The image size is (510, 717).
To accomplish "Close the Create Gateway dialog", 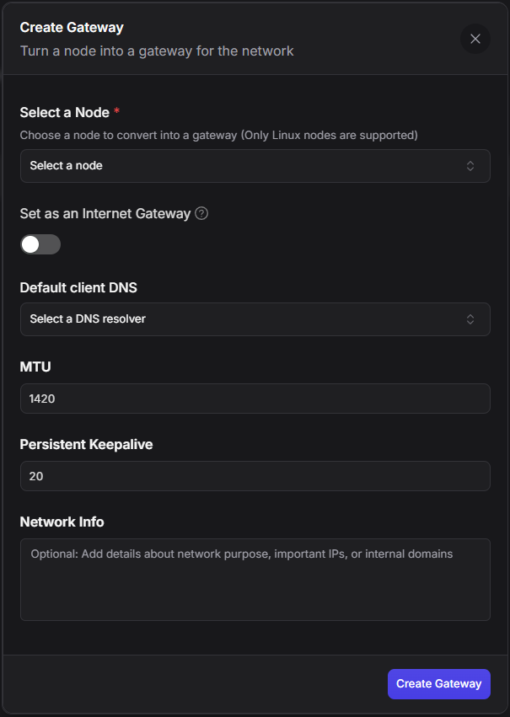I will (x=475, y=39).
